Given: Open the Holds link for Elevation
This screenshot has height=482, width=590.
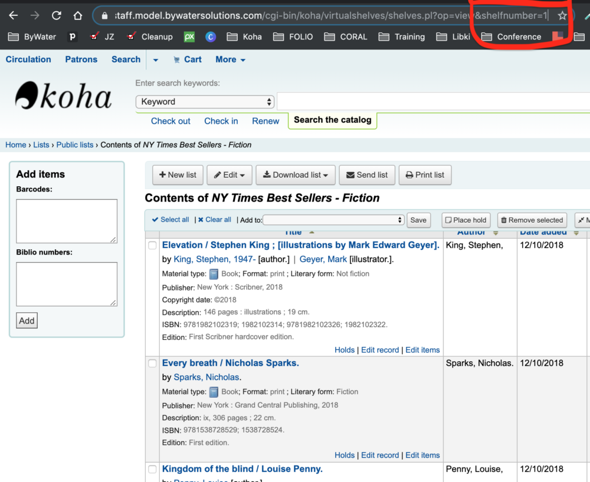Looking at the screenshot, I should coord(345,349).
